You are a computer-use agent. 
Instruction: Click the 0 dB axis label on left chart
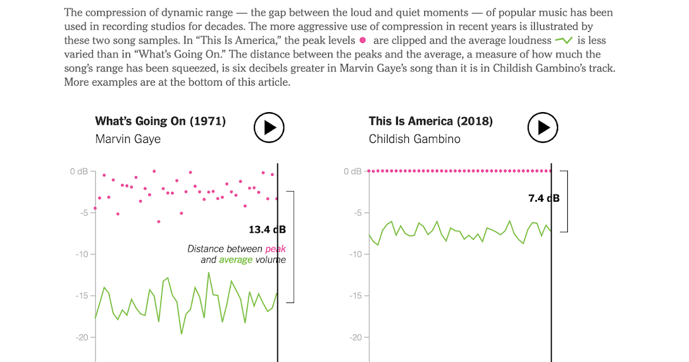tap(79, 171)
